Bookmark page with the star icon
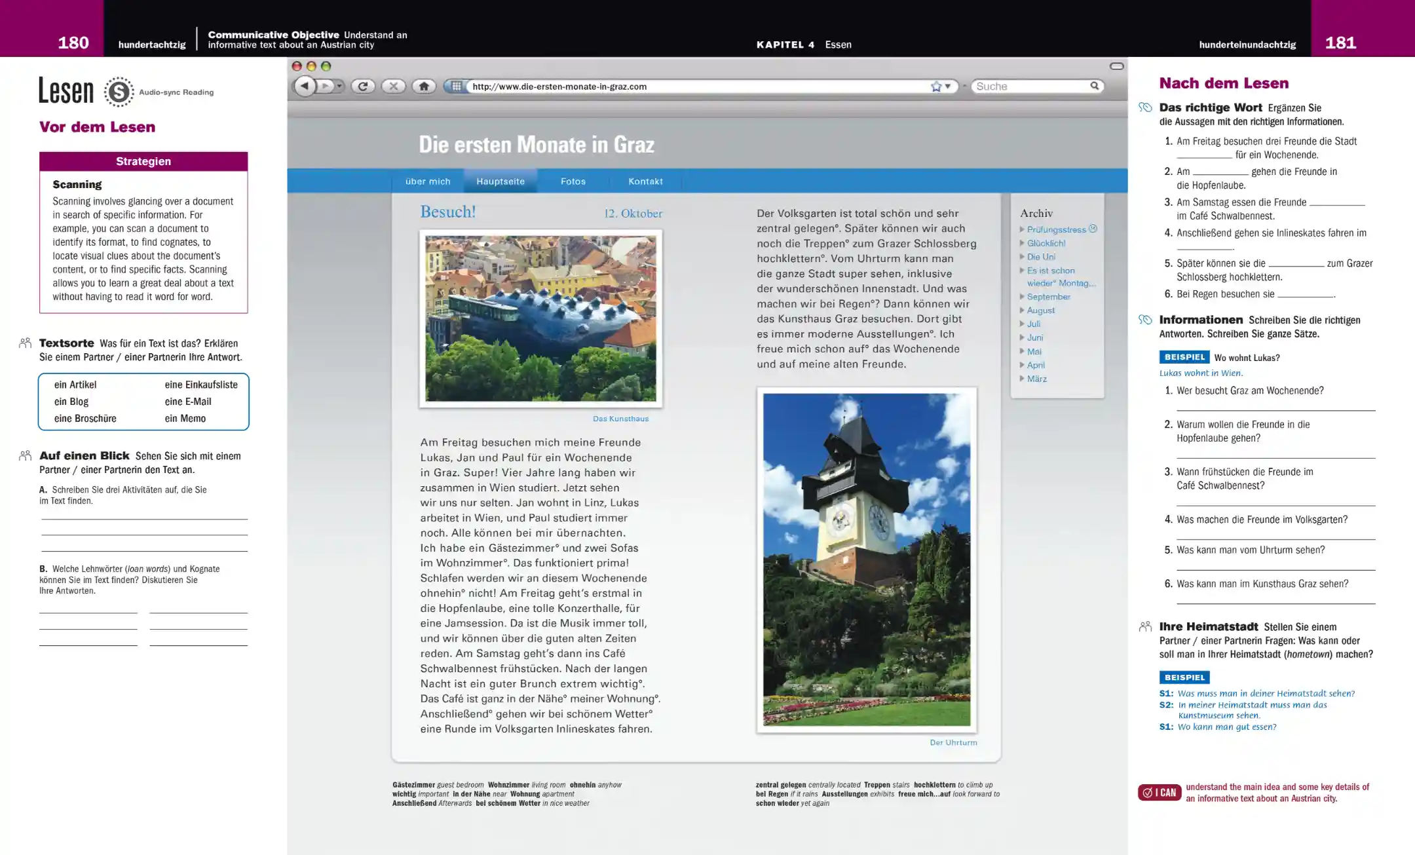Screen dimensions: 1415x855 [936, 86]
